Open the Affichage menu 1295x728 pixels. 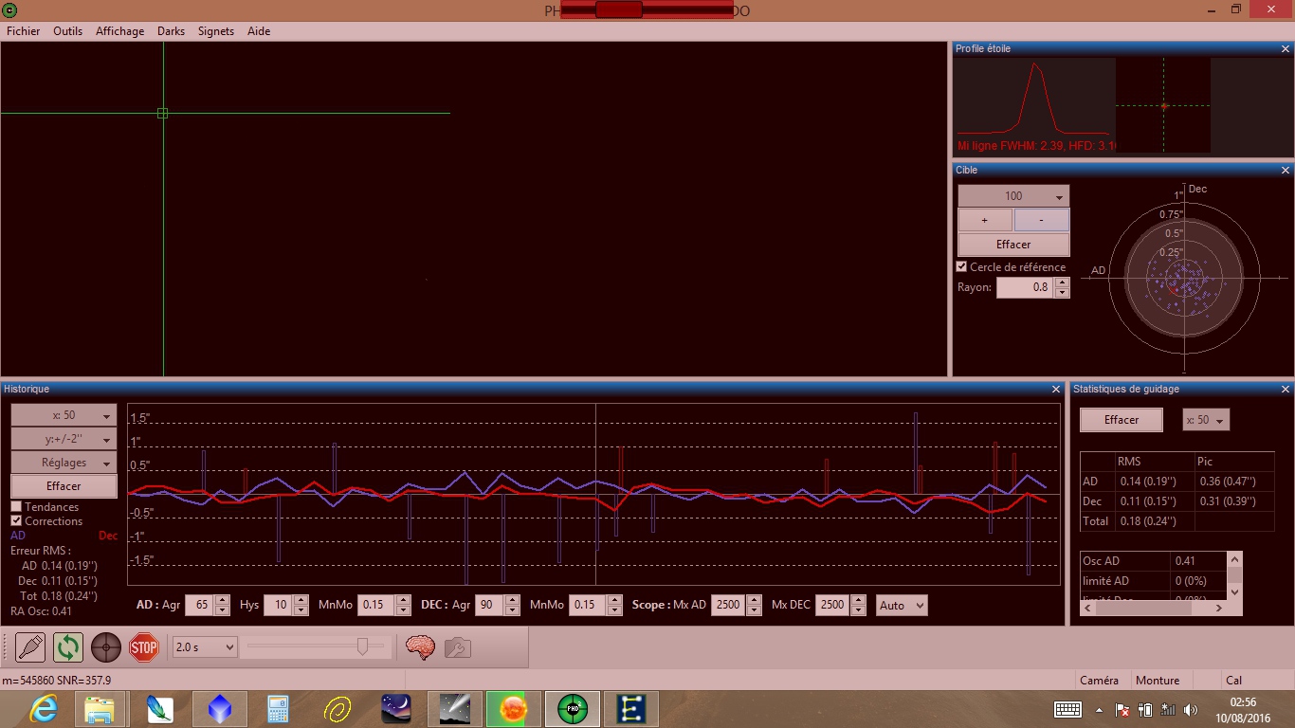pyautogui.click(x=120, y=31)
